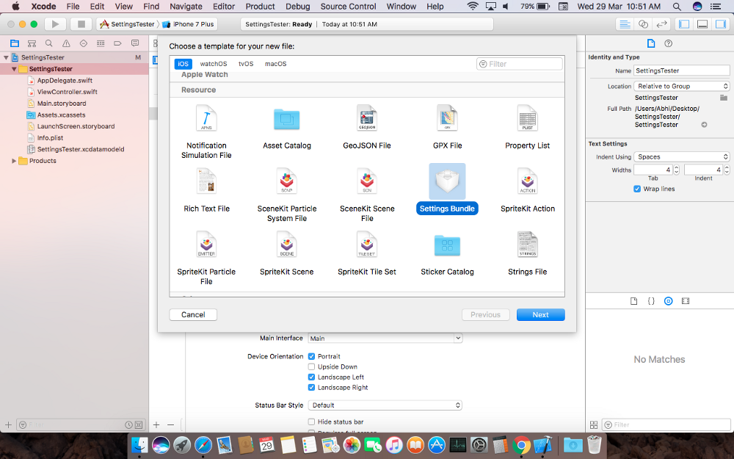Hide the navigator pane
The height and width of the screenshot is (459, 734).
[684, 24]
